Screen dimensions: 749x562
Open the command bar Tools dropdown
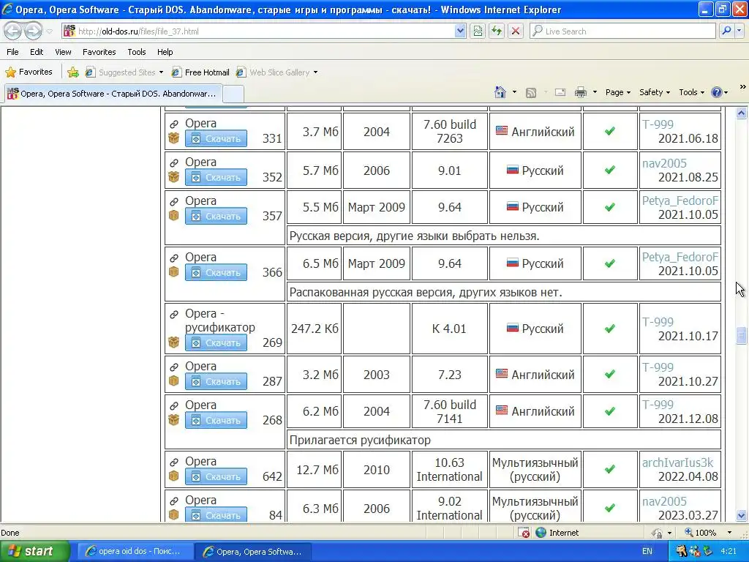pyautogui.click(x=692, y=92)
